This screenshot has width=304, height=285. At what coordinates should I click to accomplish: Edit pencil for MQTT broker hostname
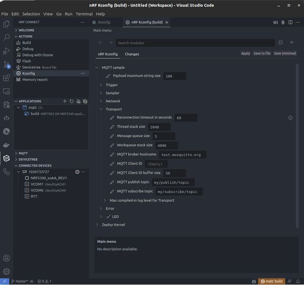point(112,154)
